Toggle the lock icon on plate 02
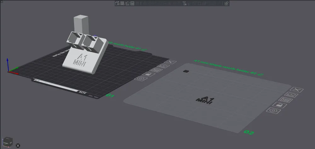 pos(279,105)
